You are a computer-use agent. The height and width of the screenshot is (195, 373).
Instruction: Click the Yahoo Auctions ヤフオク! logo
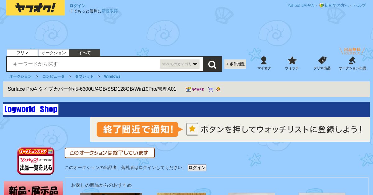pyautogui.click(x=35, y=8)
